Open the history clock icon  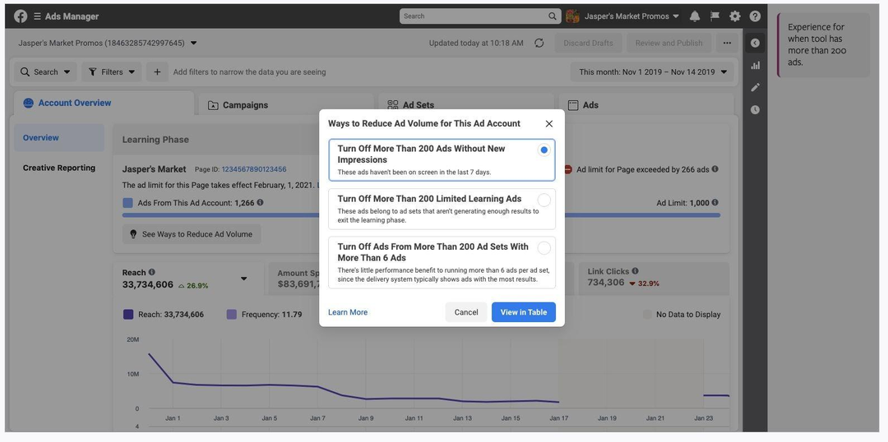pos(755,110)
